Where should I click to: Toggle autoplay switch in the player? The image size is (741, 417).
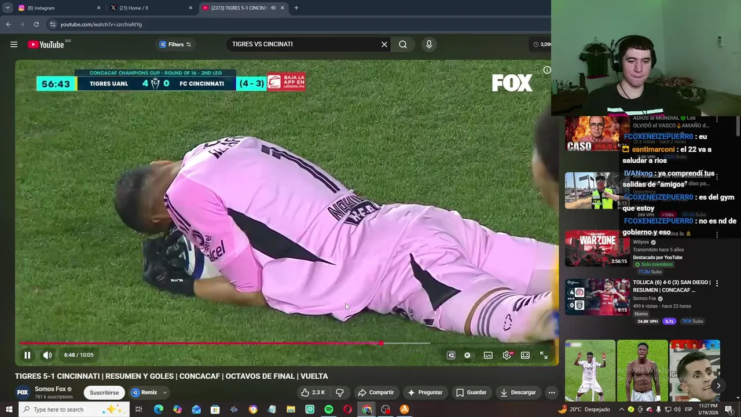click(467, 355)
